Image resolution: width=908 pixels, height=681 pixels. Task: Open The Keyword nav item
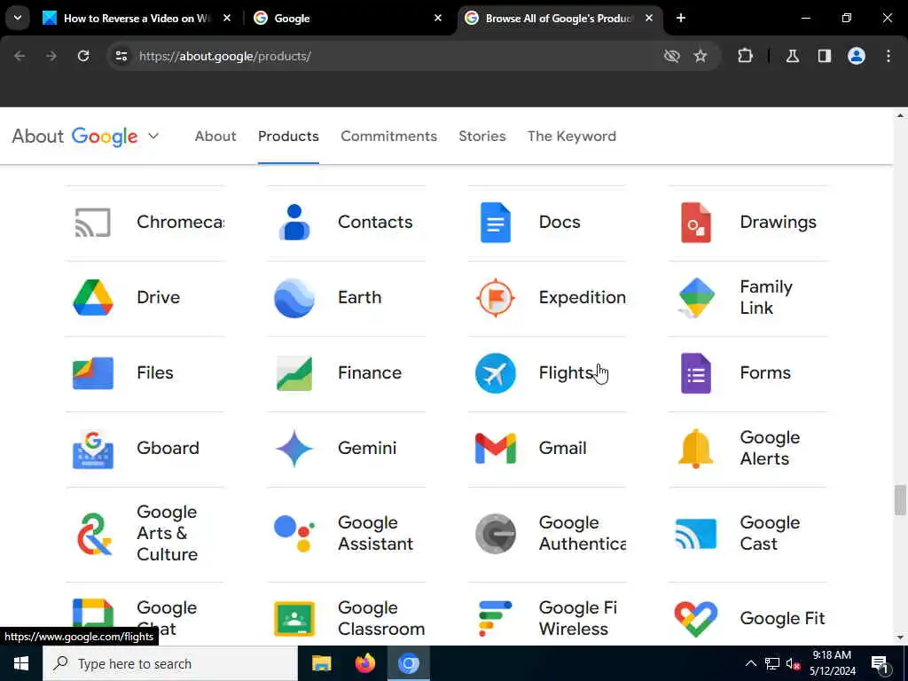pyautogui.click(x=572, y=136)
